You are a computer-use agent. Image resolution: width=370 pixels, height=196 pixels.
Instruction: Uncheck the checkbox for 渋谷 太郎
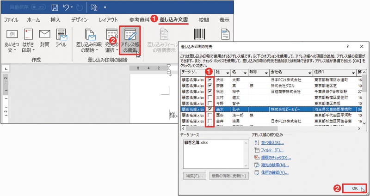(x=210, y=79)
